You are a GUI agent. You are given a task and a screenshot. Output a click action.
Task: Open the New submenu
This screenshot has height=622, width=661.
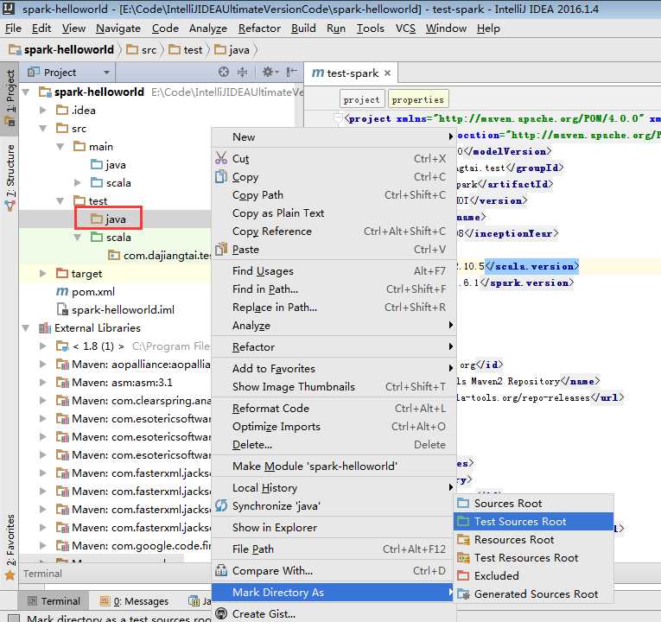[x=334, y=137]
